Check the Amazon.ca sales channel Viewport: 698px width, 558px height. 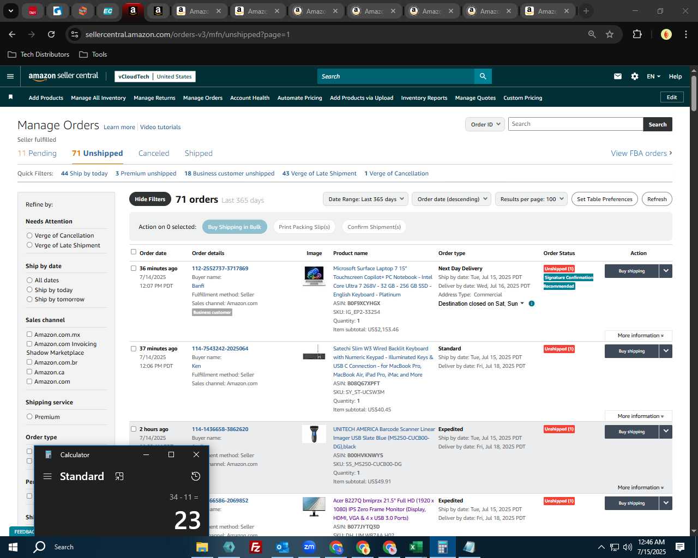[x=29, y=372]
